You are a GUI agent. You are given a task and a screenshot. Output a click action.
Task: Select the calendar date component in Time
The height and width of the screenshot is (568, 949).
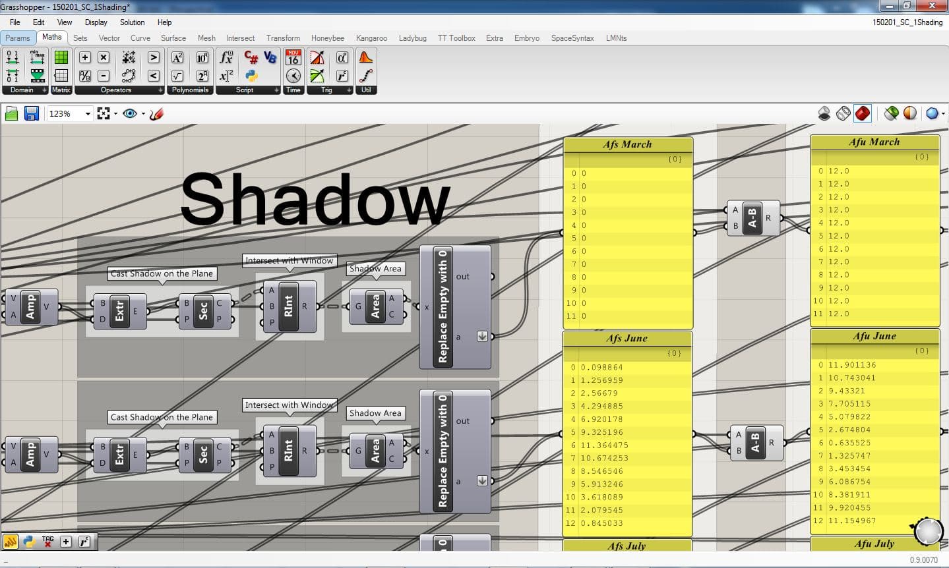click(x=293, y=58)
